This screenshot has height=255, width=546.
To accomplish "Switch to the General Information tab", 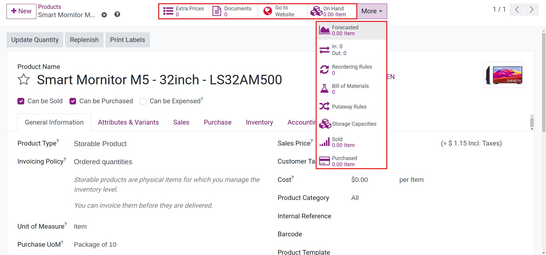I will coord(54,122).
